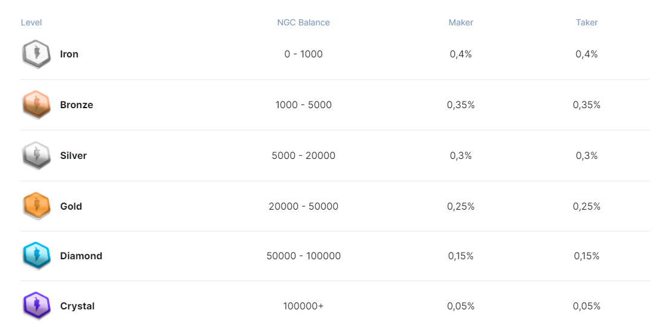Click the Iron level badge icon
The height and width of the screenshot is (336, 664).
click(36, 54)
